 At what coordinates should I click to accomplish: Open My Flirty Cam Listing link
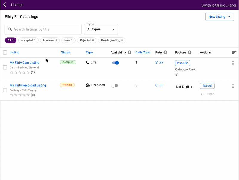pos(24,62)
